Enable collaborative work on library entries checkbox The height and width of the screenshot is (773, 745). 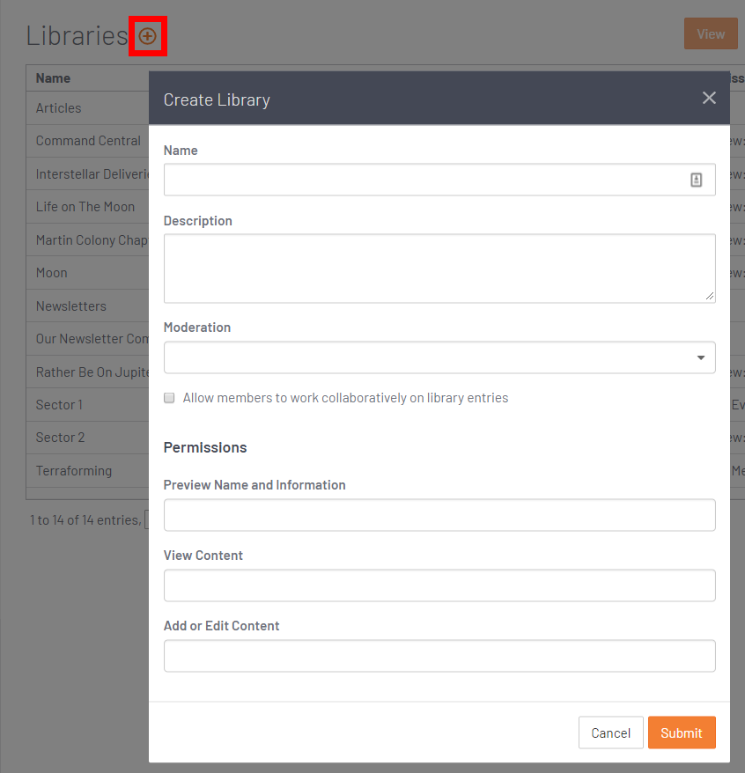click(169, 398)
